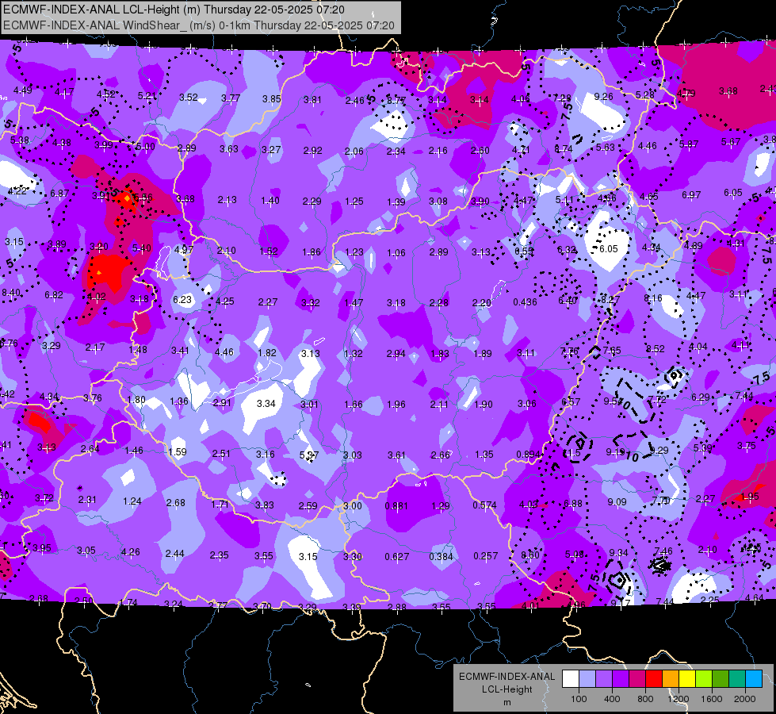Click the wind shear value '1.24'
776x714 pixels.
point(132,501)
